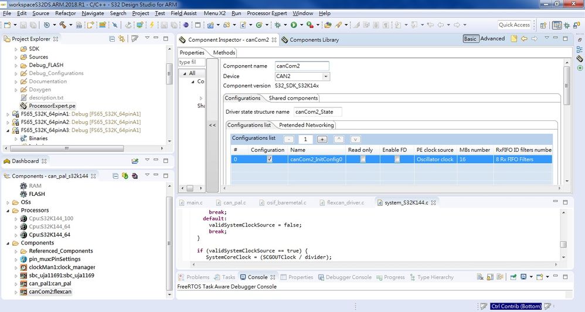Open ProcessorExpert.pe in Project Explorer
This screenshot has width=585, height=312.
(52, 106)
